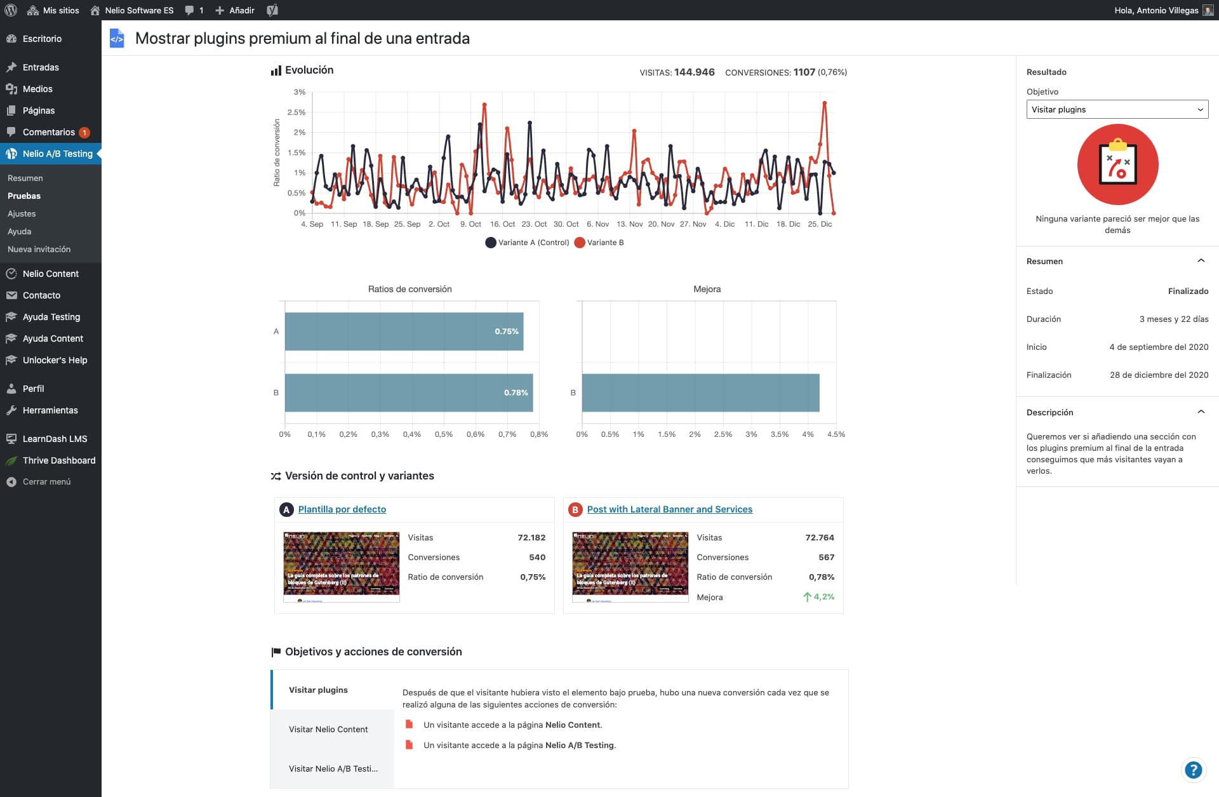Click the page icon beside Nelio Content action
The image size is (1219, 797).
click(410, 725)
